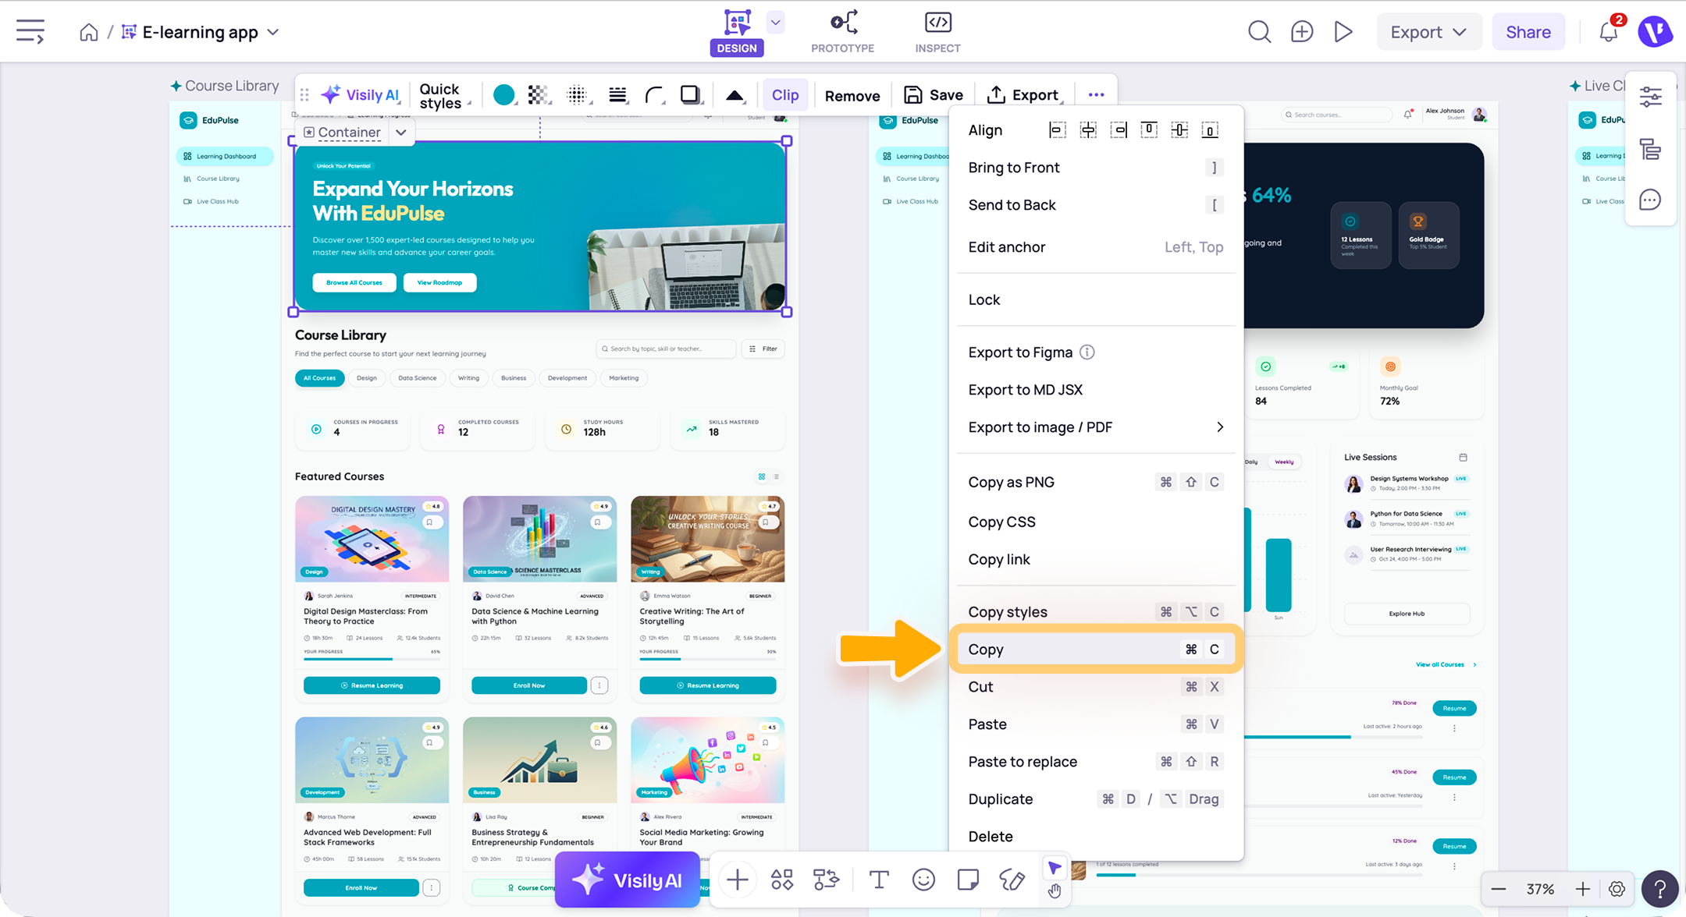Open the layers tree panel icon

(x=1651, y=149)
